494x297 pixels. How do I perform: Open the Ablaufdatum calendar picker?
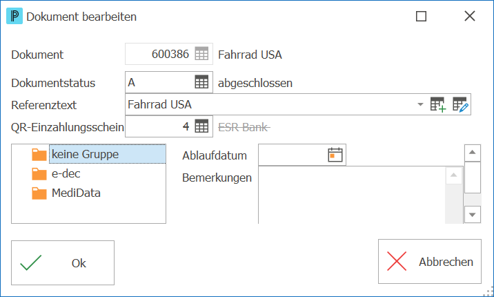click(x=335, y=155)
